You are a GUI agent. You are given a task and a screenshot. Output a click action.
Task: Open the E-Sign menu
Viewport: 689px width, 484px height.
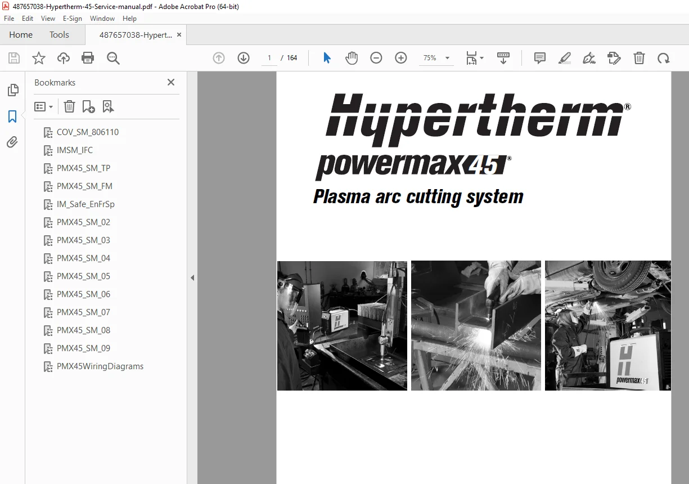pos(73,19)
